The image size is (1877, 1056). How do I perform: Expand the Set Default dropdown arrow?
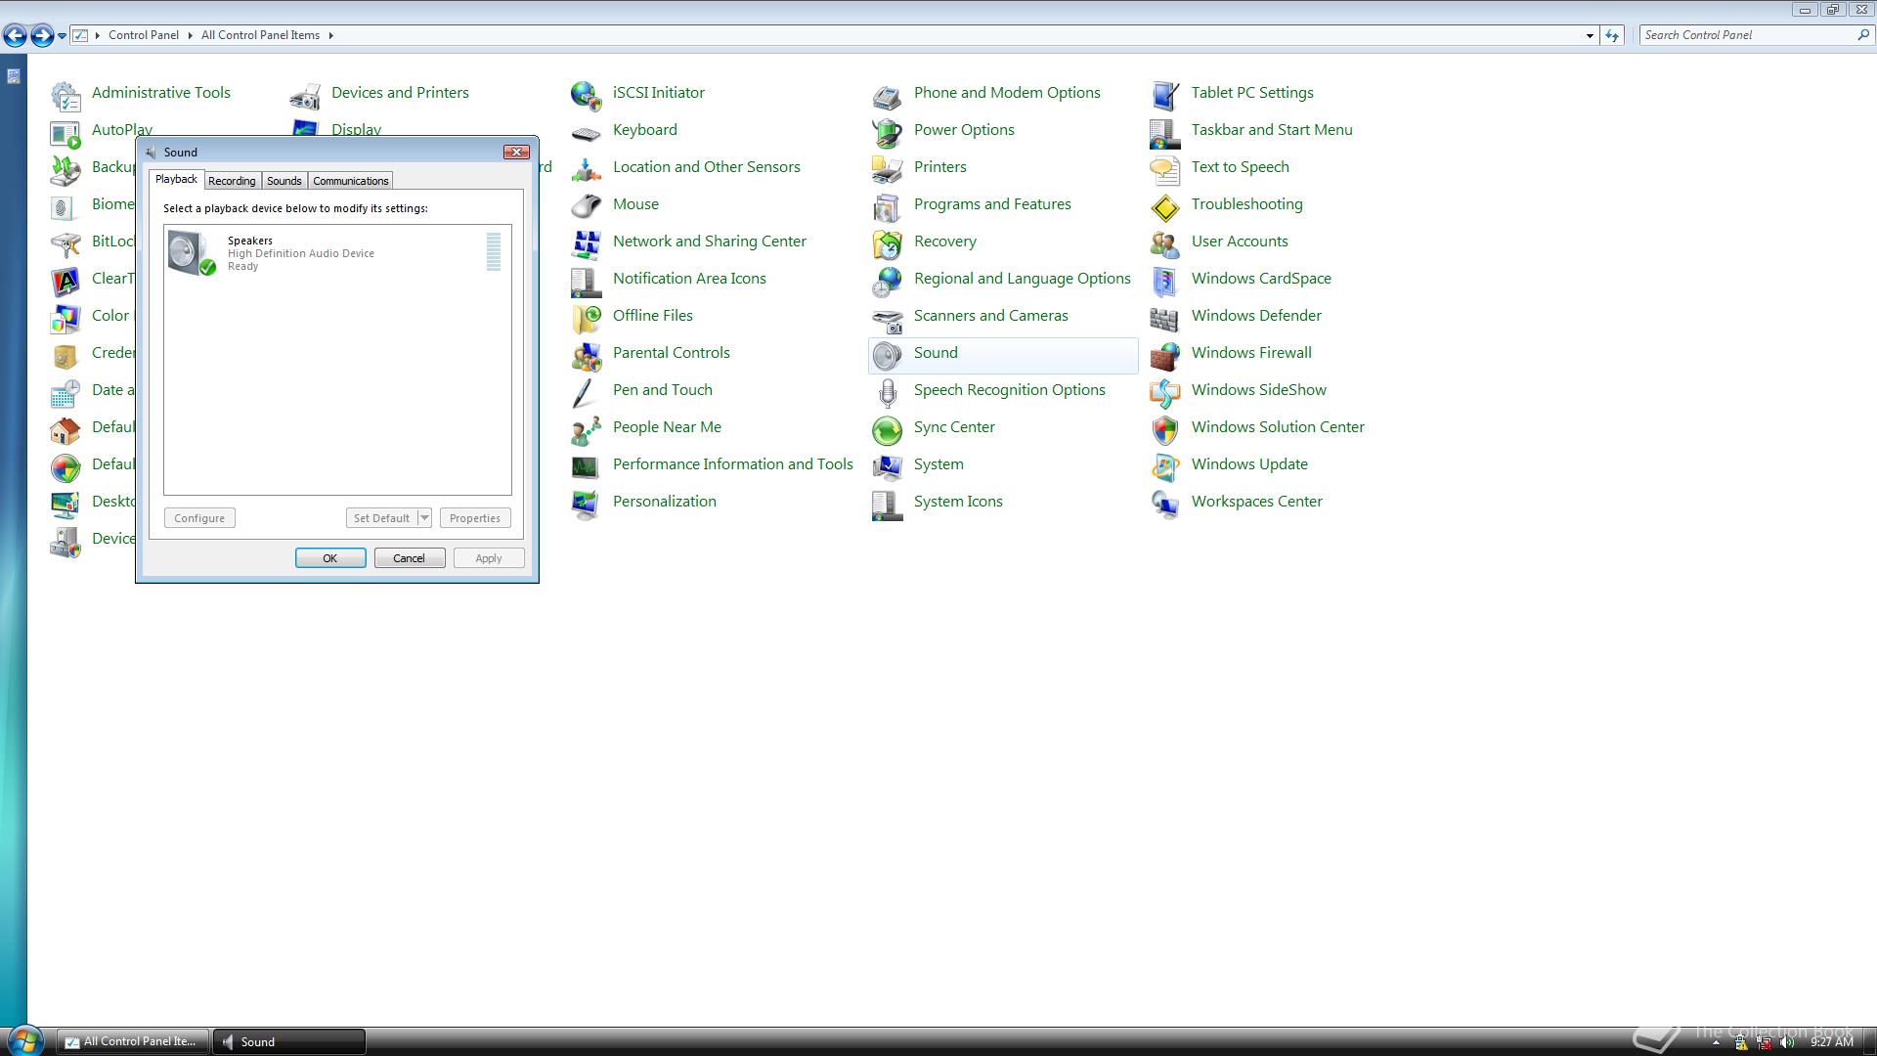(424, 518)
